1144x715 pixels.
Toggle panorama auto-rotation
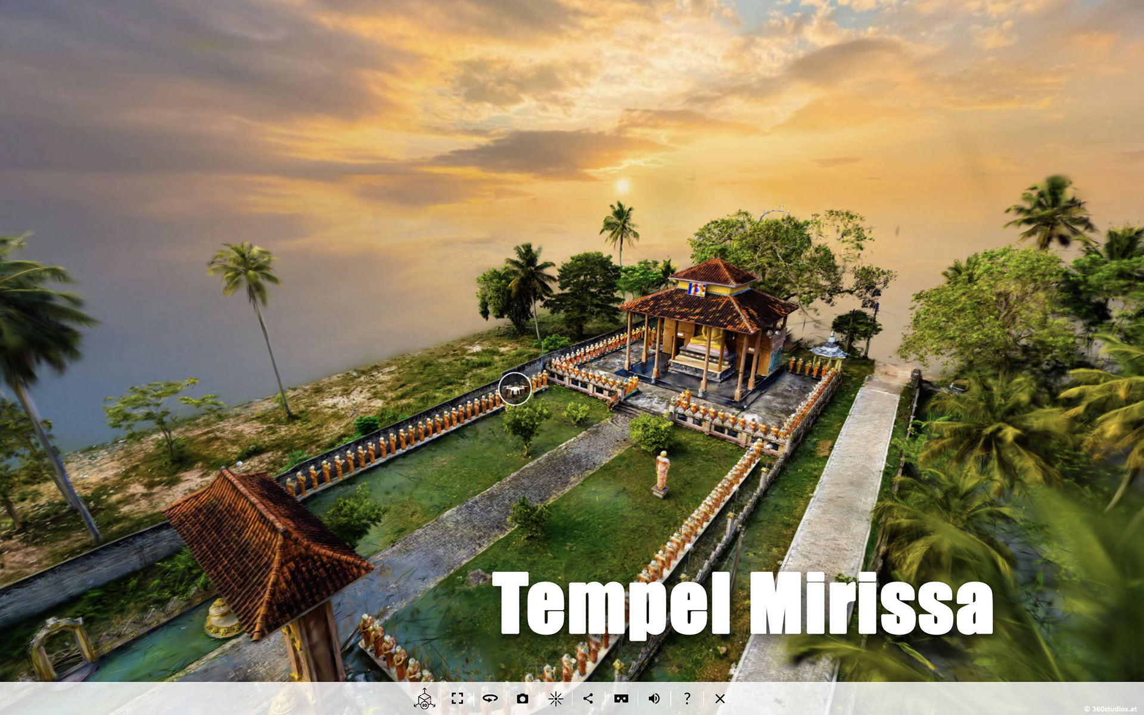point(490,698)
